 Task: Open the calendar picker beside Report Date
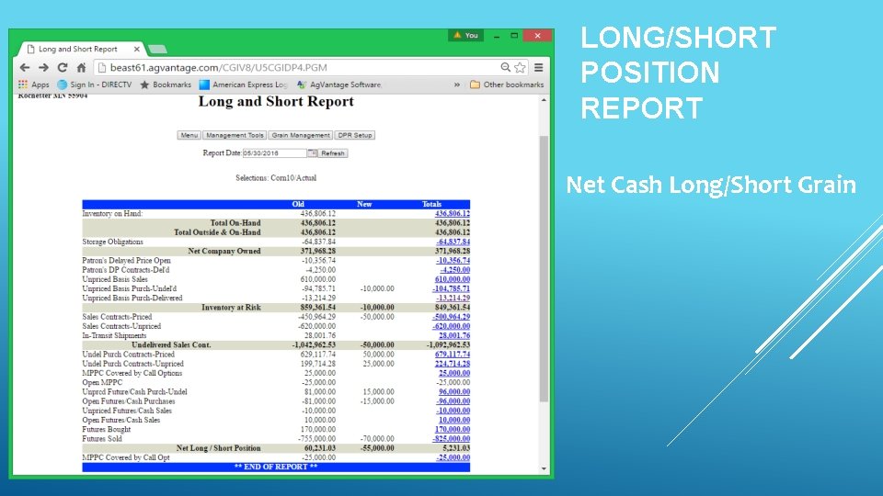(x=313, y=153)
